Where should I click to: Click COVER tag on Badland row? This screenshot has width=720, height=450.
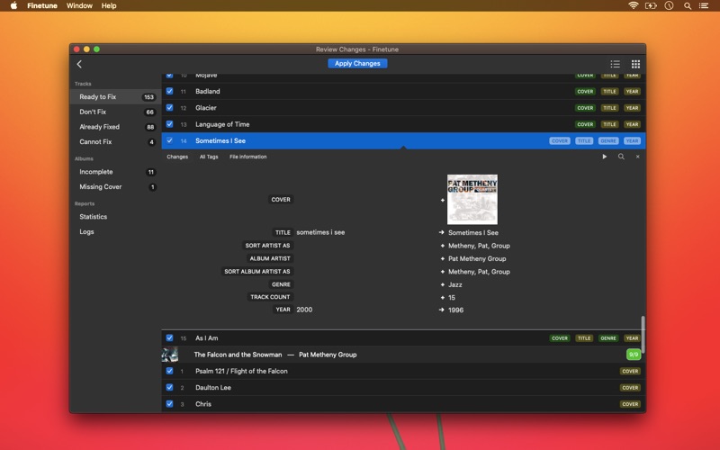tap(585, 92)
